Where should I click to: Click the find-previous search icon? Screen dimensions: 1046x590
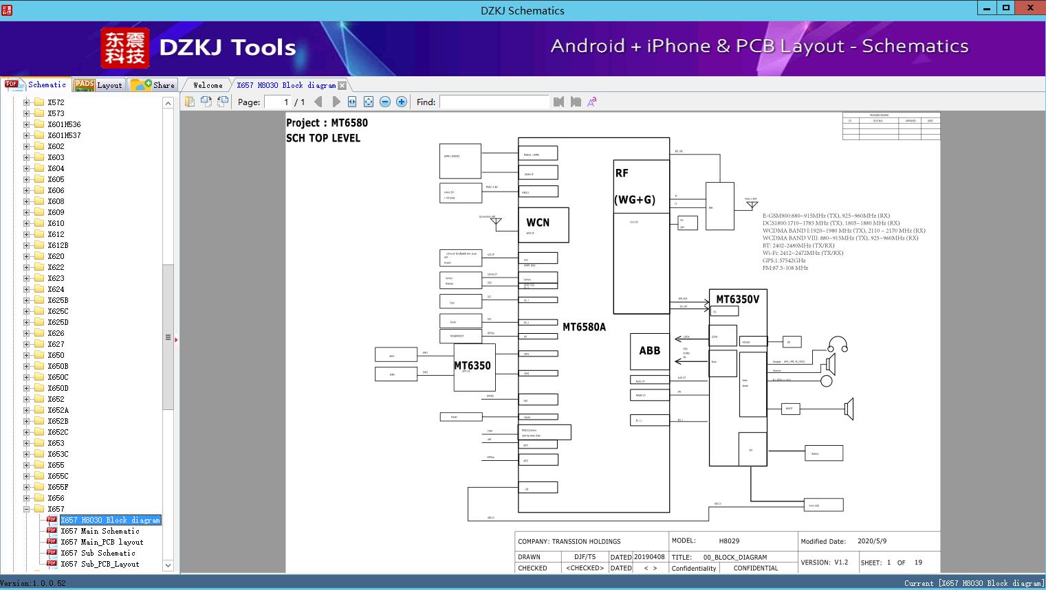pyautogui.click(x=559, y=101)
